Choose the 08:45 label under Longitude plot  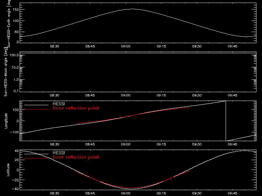[x=90, y=144]
